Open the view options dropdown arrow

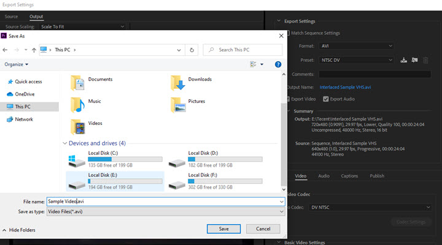coord(262,64)
